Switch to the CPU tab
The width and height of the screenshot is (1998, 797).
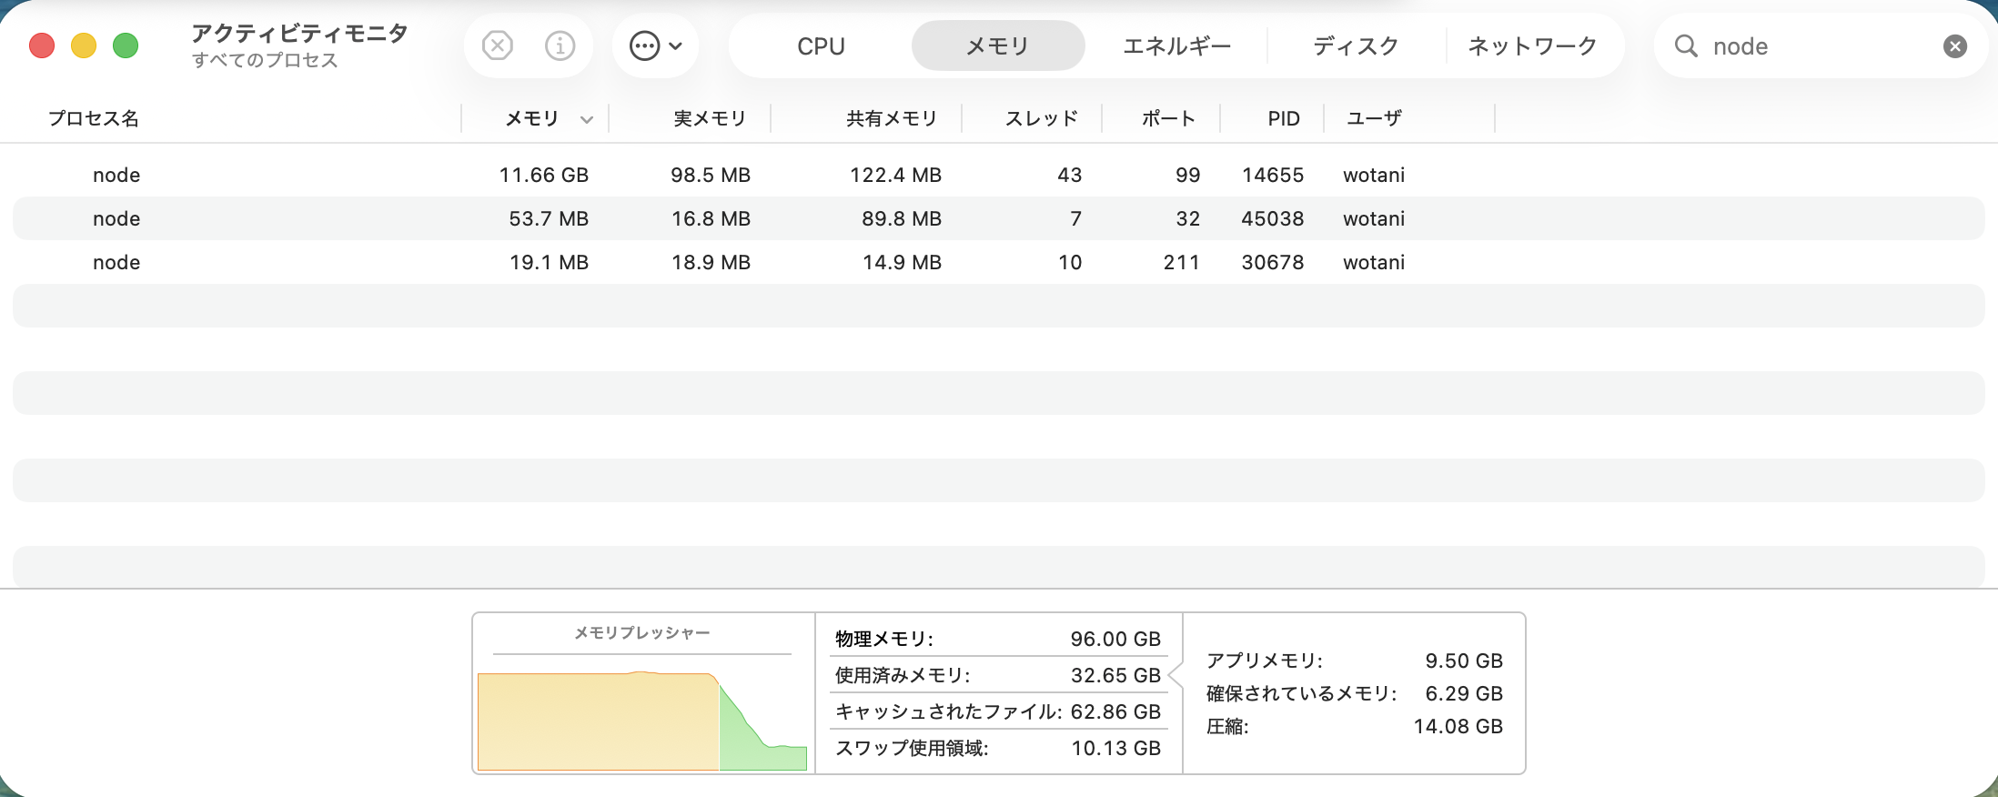(821, 46)
